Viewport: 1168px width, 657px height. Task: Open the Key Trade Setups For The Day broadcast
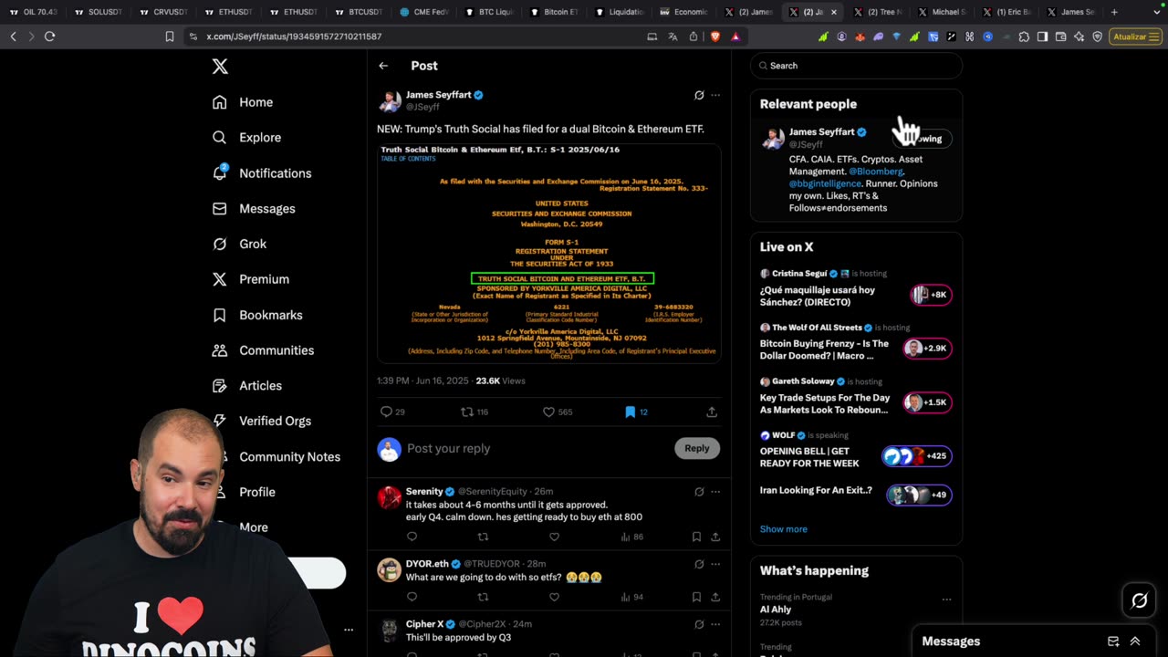click(x=856, y=396)
